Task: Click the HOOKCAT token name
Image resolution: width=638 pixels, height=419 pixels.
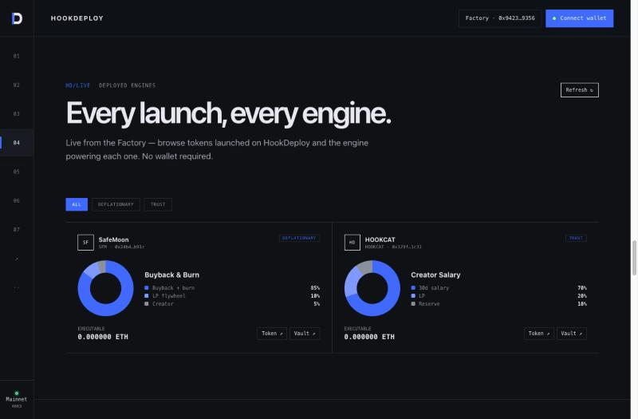Action: point(380,239)
